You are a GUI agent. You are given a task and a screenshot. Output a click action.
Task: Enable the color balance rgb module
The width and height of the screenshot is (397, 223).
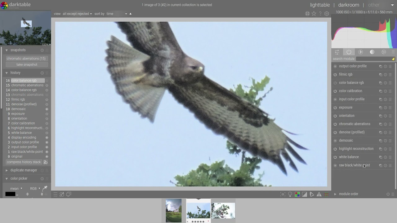coord(335,83)
